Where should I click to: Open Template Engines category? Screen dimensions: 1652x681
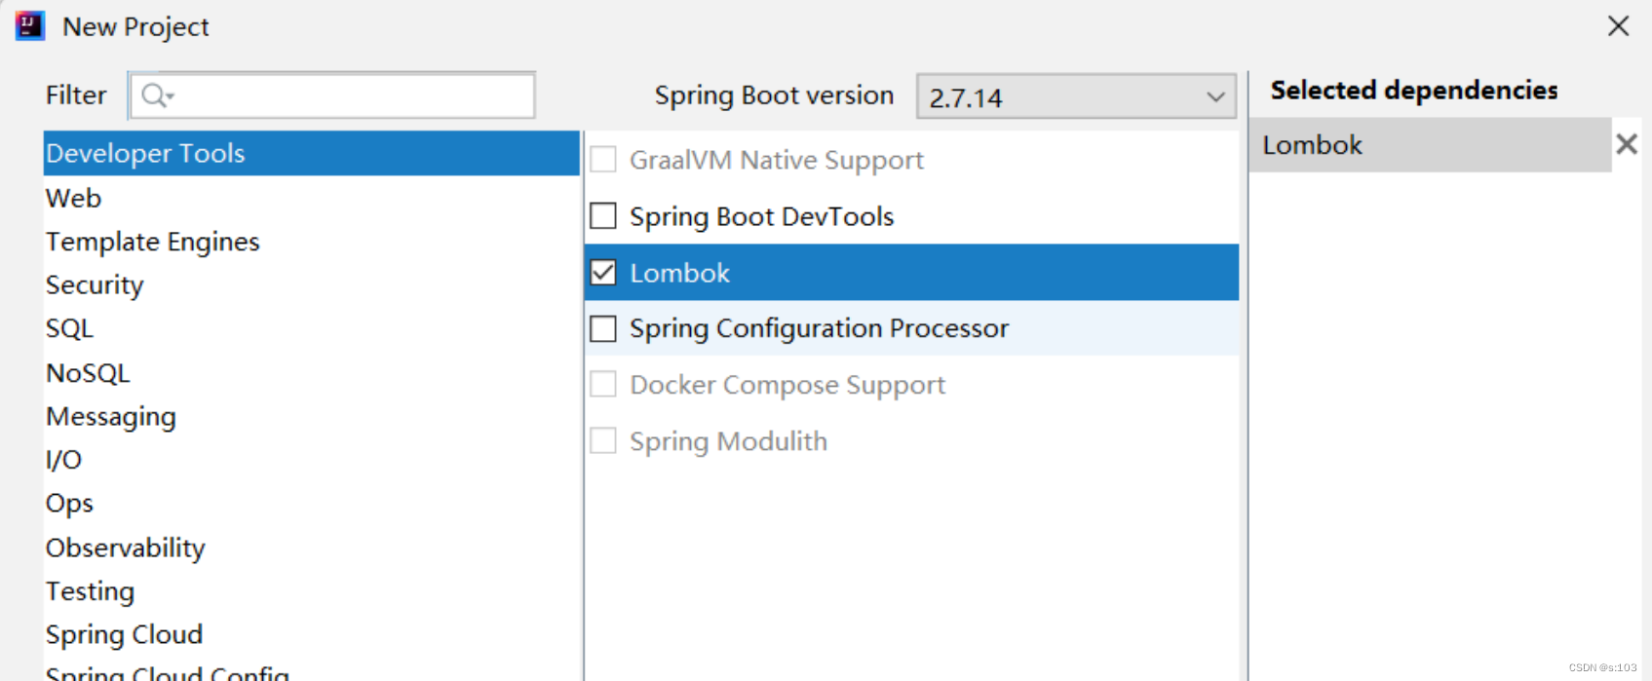pos(311,242)
